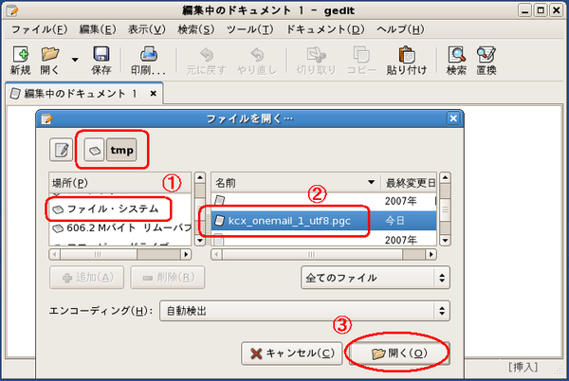Click the Replace (置換) toolbar icon
The height and width of the screenshot is (381, 569).
coord(486,55)
